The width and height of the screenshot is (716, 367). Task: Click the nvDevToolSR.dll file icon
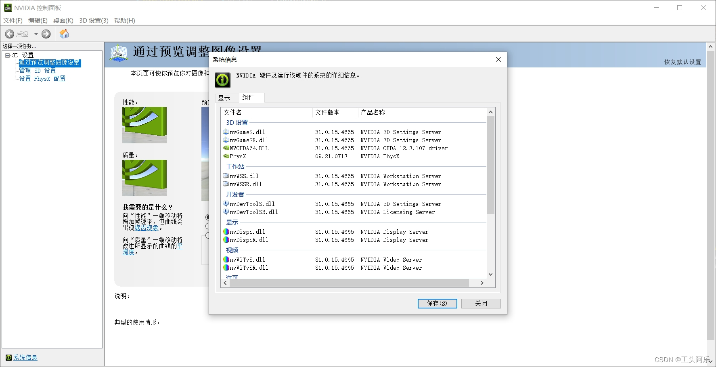[226, 212]
